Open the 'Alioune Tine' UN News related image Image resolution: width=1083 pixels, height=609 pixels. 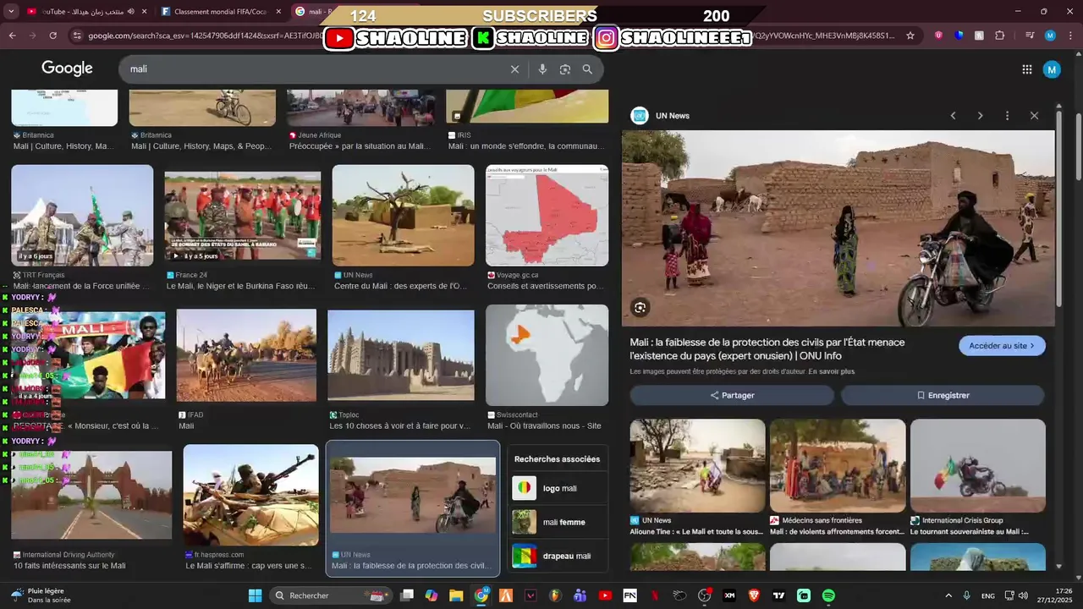pyautogui.click(x=697, y=466)
